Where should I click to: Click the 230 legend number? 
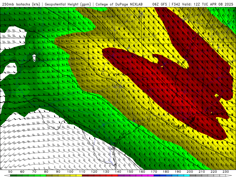point(226,172)
